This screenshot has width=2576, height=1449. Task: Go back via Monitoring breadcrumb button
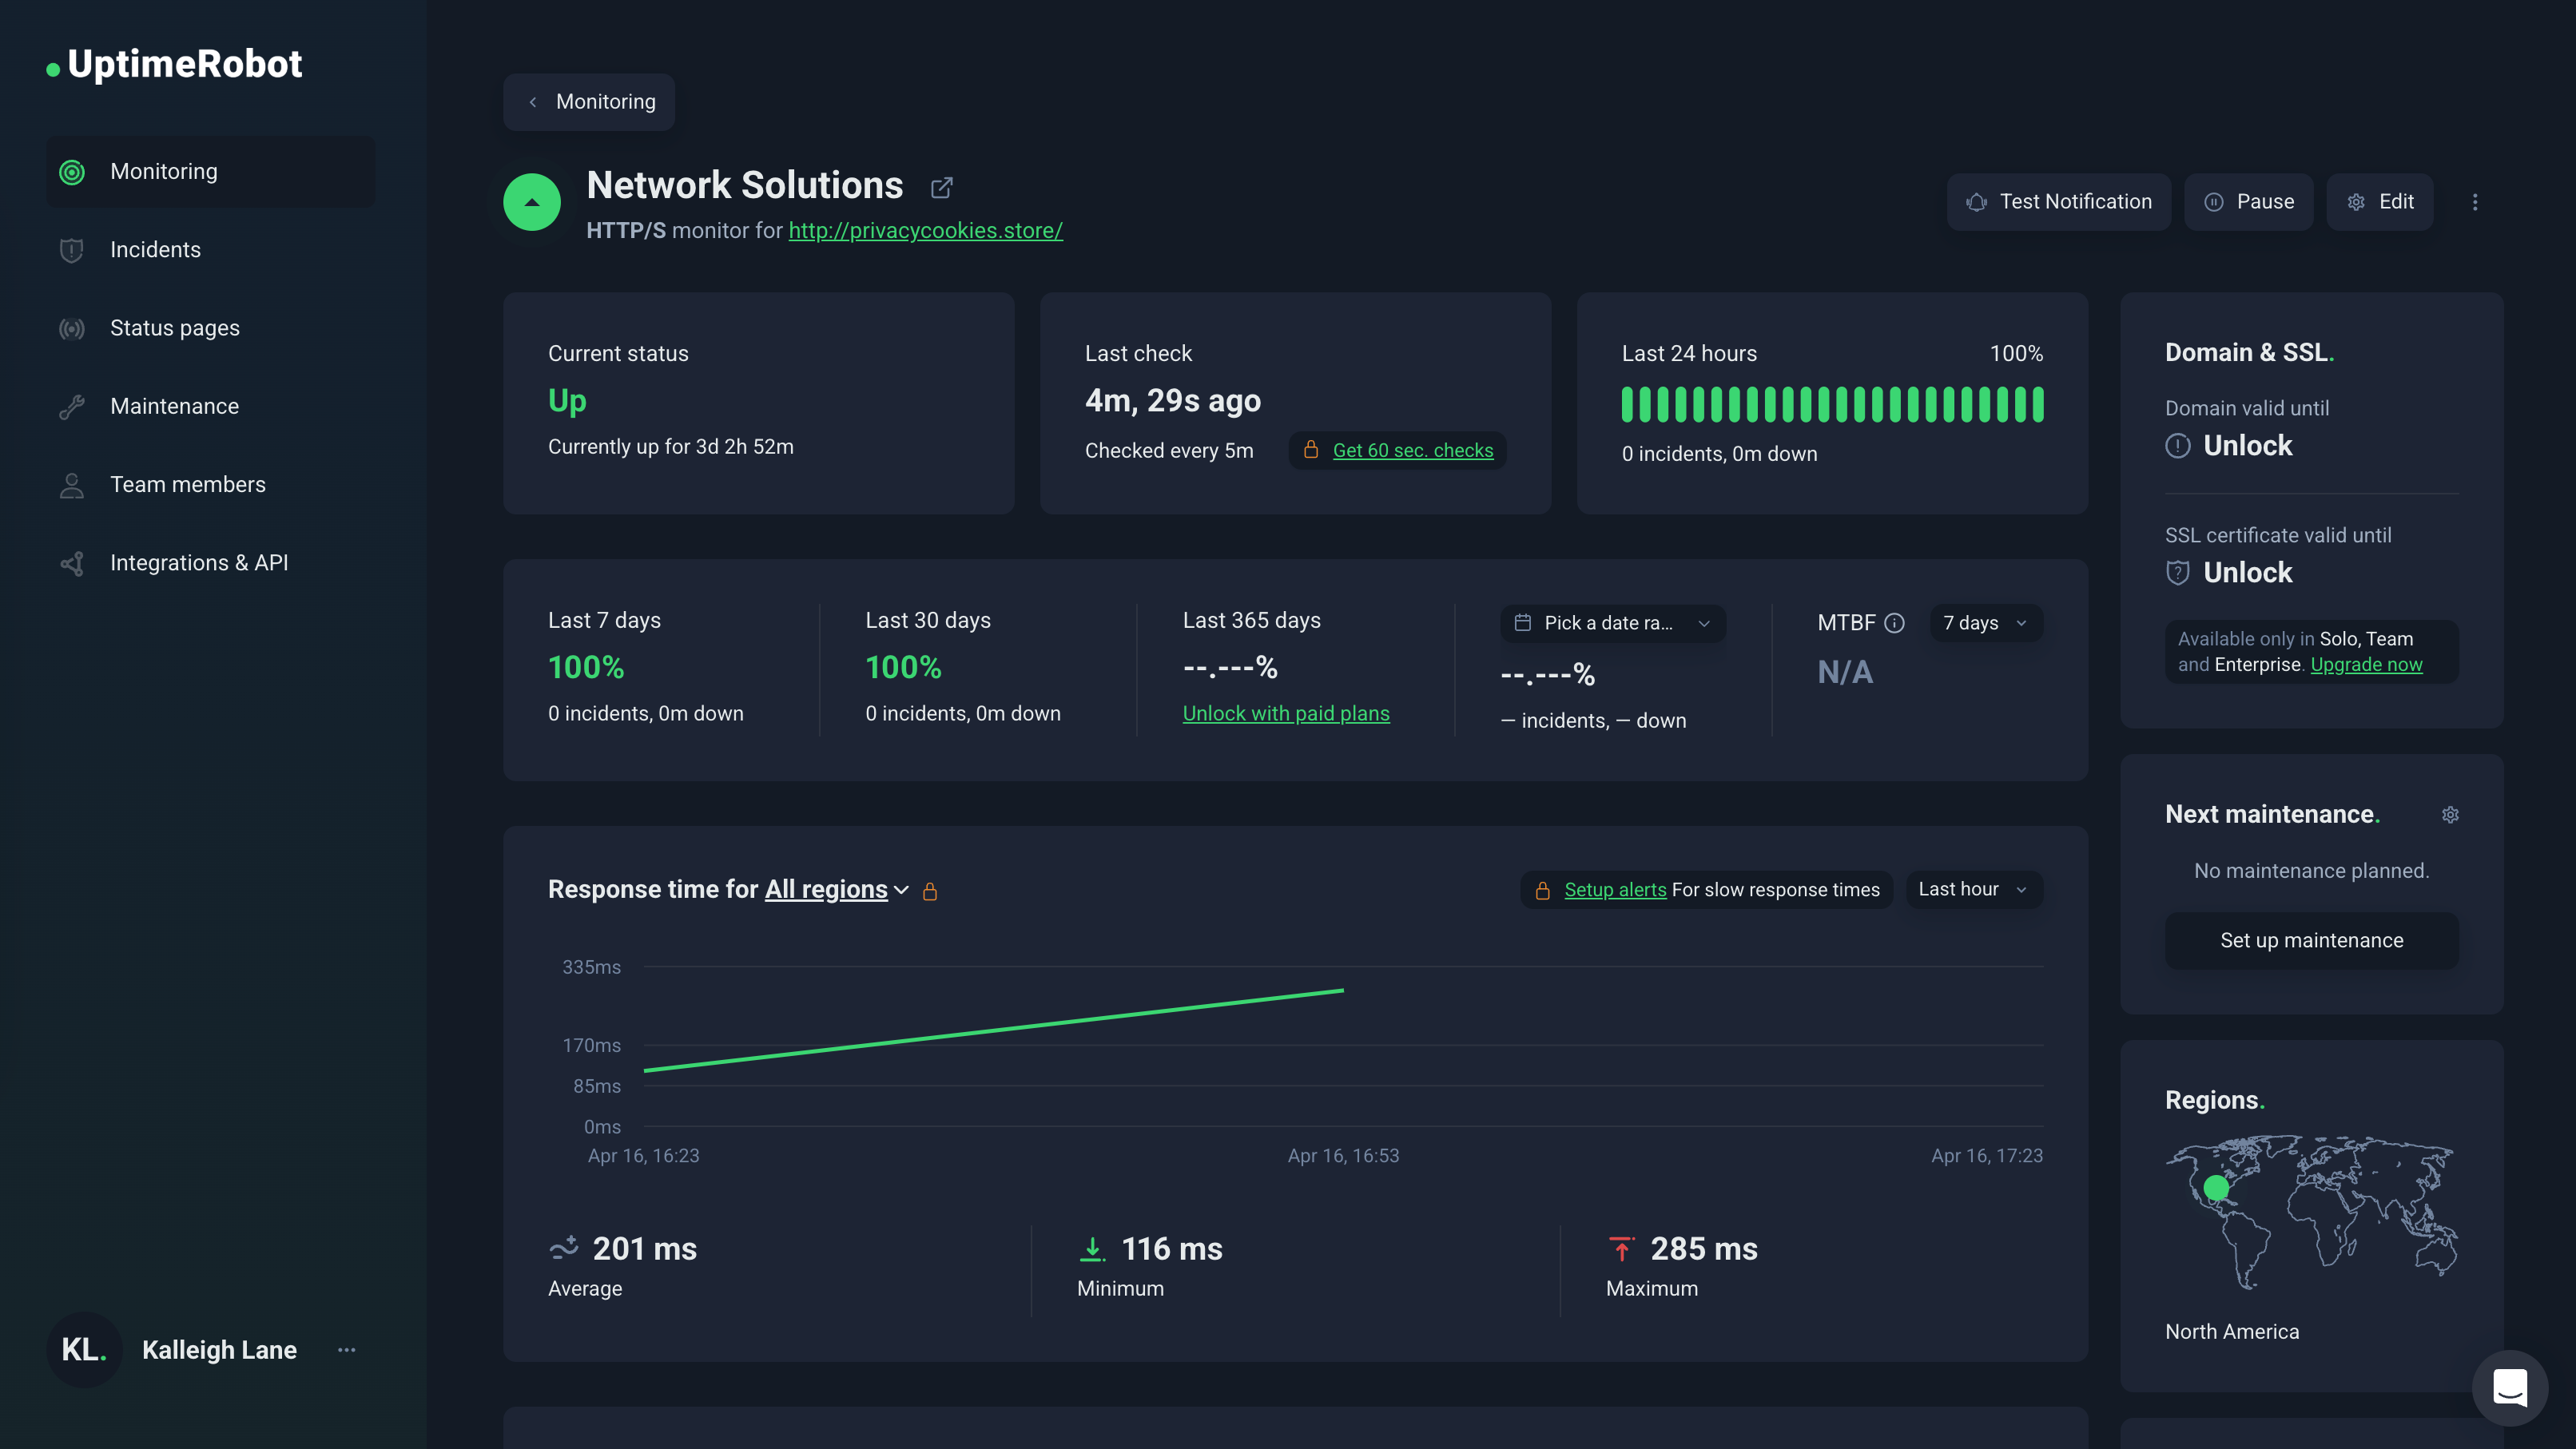pos(589,102)
